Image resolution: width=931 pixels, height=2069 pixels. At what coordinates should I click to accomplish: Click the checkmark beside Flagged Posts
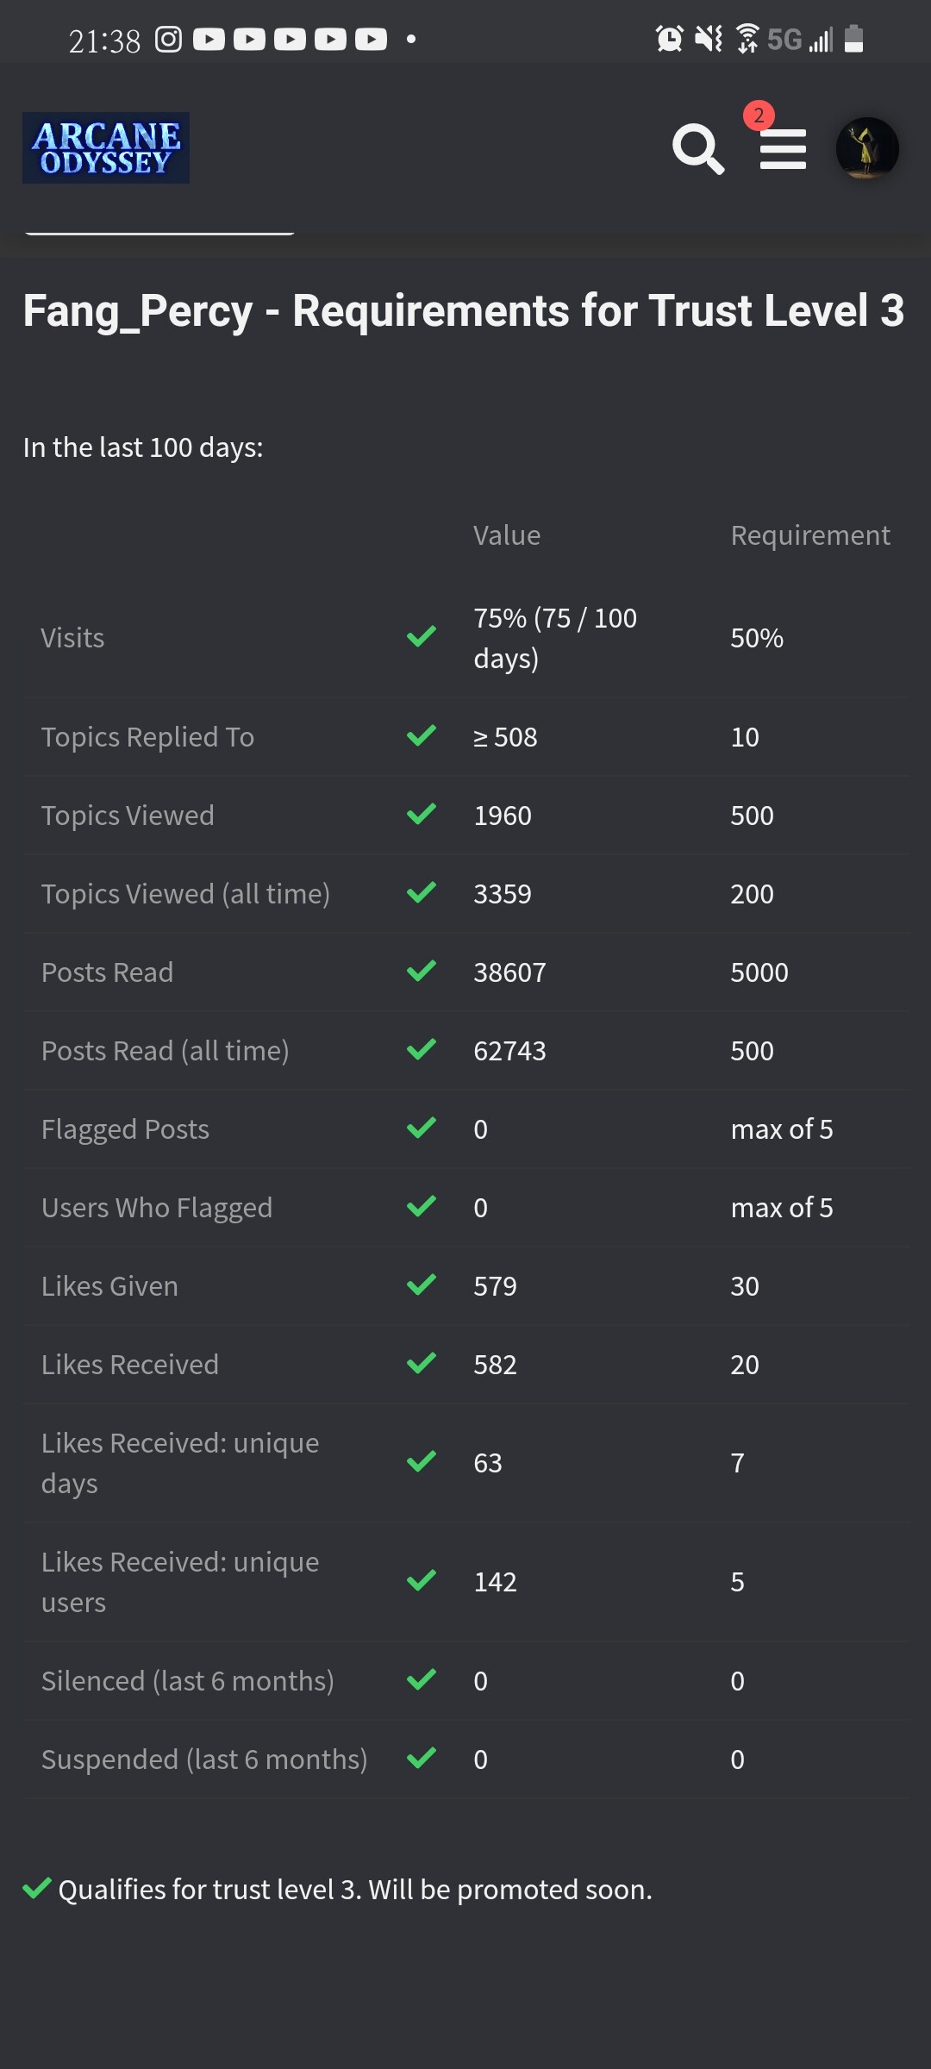[422, 1128]
